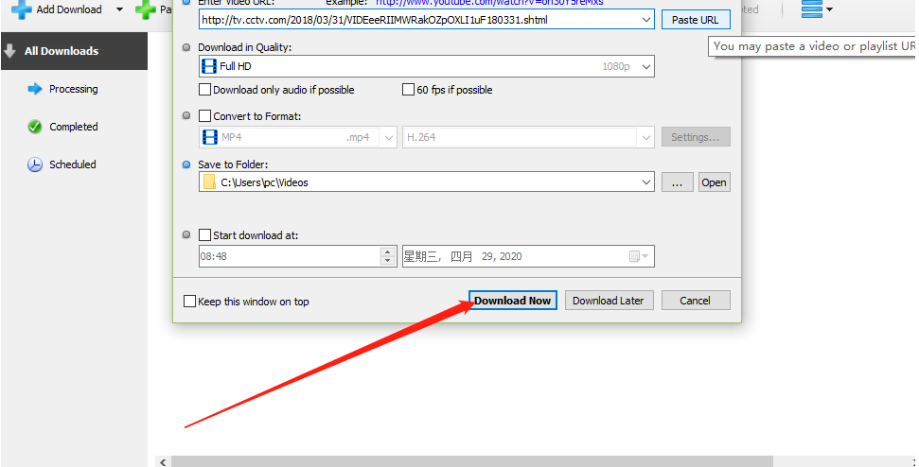Click the Convert to Format radio bullet
919x467 pixels.
[x=186, y=116]
